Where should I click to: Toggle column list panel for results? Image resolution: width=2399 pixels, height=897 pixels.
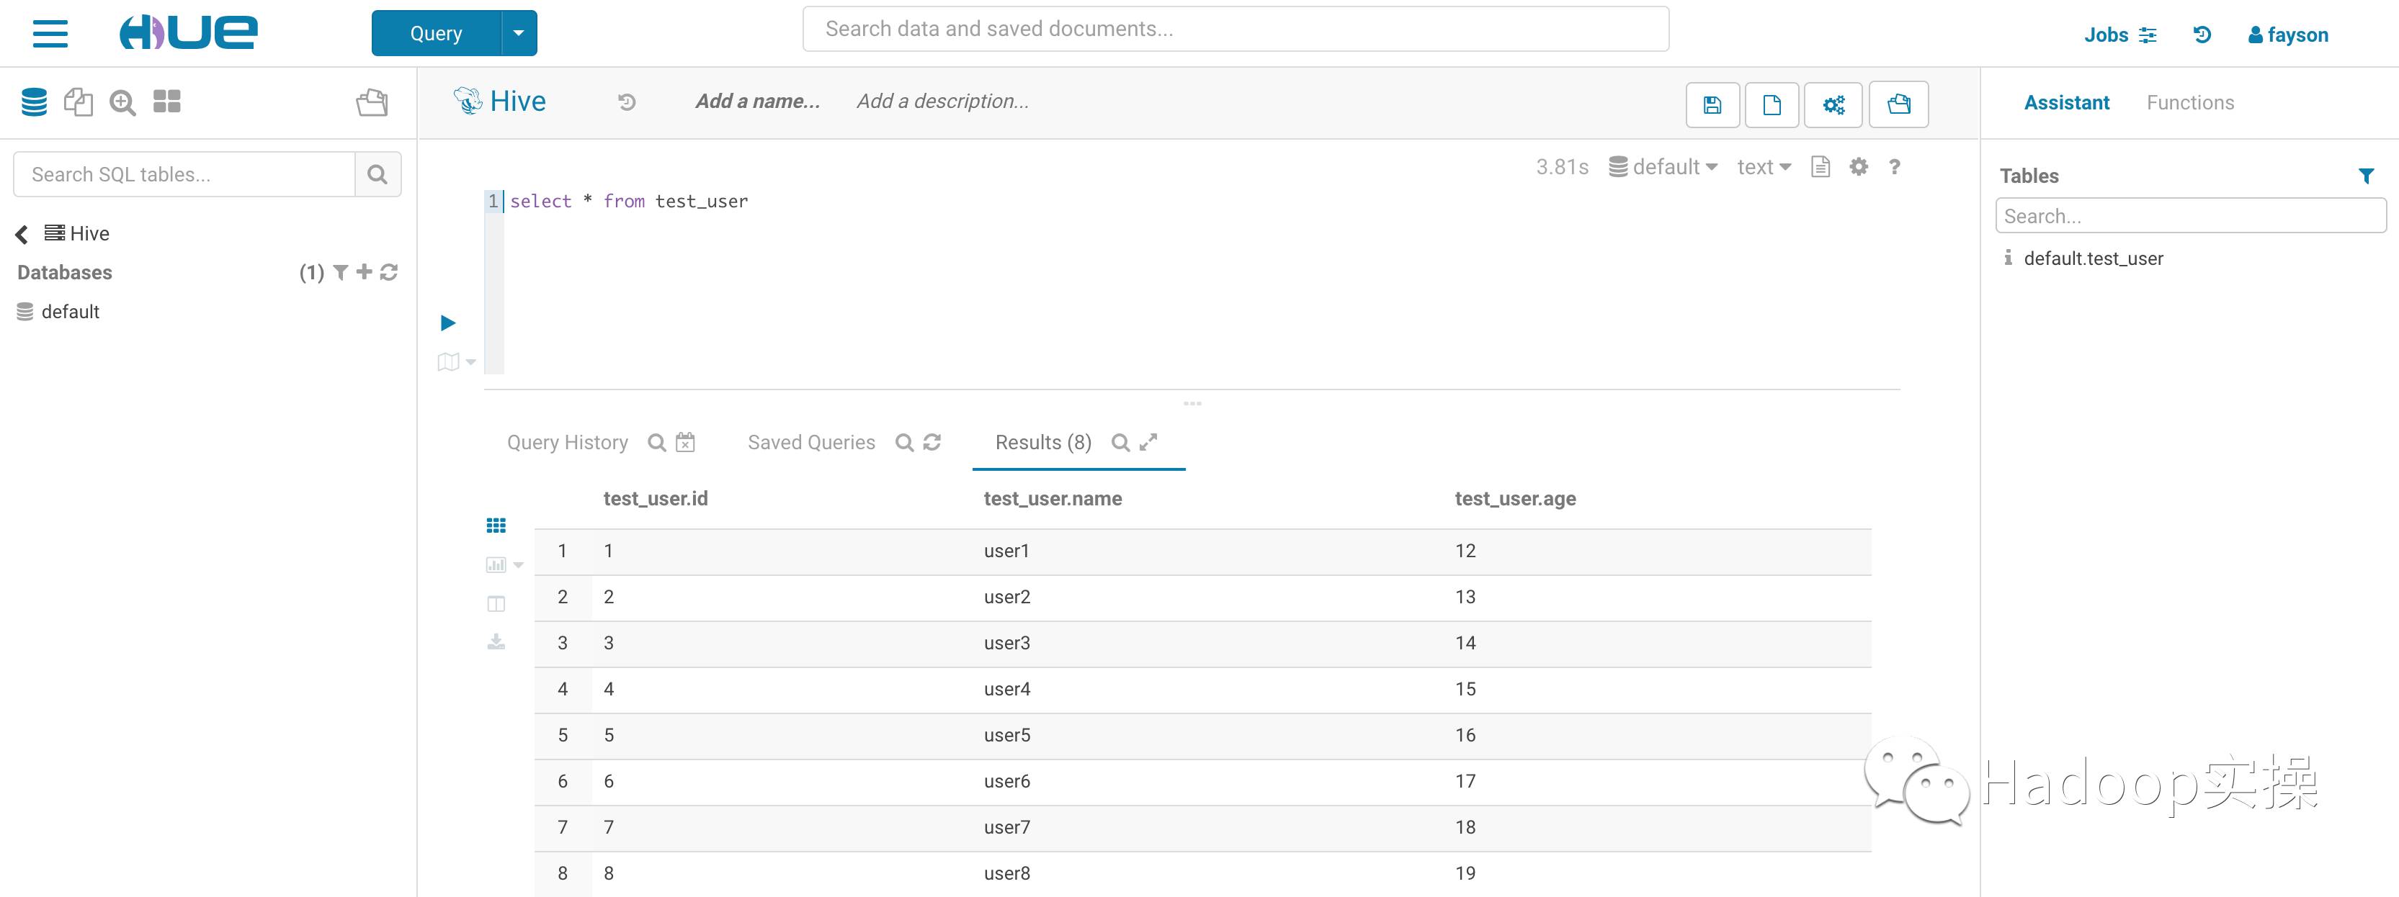click(x=496, y=604)
